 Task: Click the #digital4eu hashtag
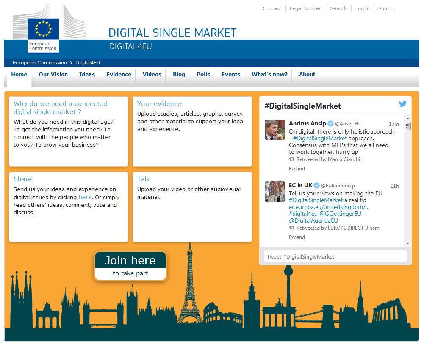pos(303,214)
